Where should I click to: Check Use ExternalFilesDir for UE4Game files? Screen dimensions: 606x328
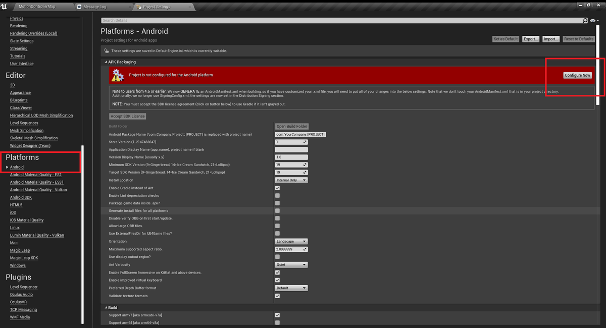coord(277,233)
